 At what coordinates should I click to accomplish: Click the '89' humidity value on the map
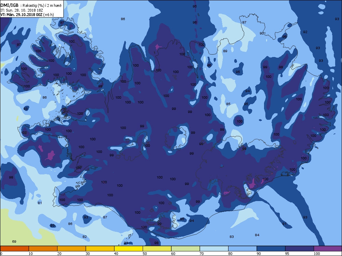click(225, 51)
